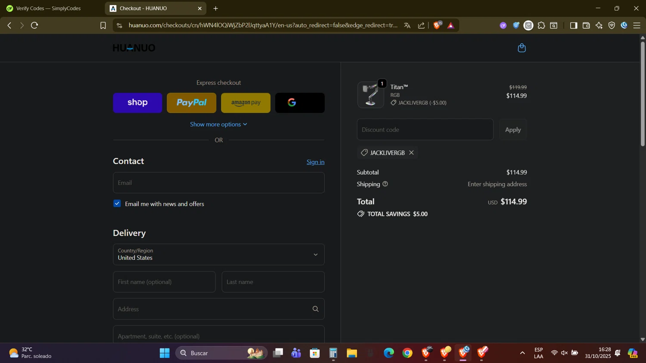The height and width of the screenshot is (363, 646).
Task: Pay with Amazon Pay button
Action: (x=245, y=103)
